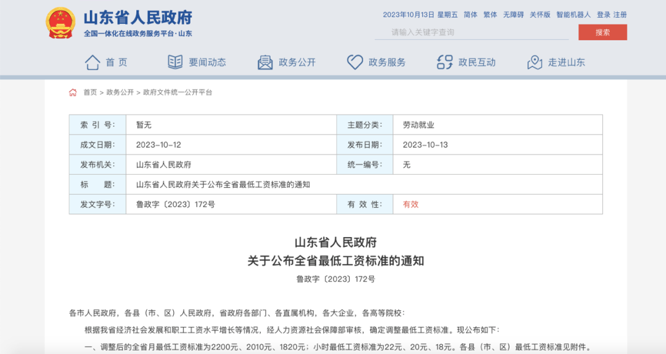Click the 注册 register link

pyautogui.click(x=620, y=15)
